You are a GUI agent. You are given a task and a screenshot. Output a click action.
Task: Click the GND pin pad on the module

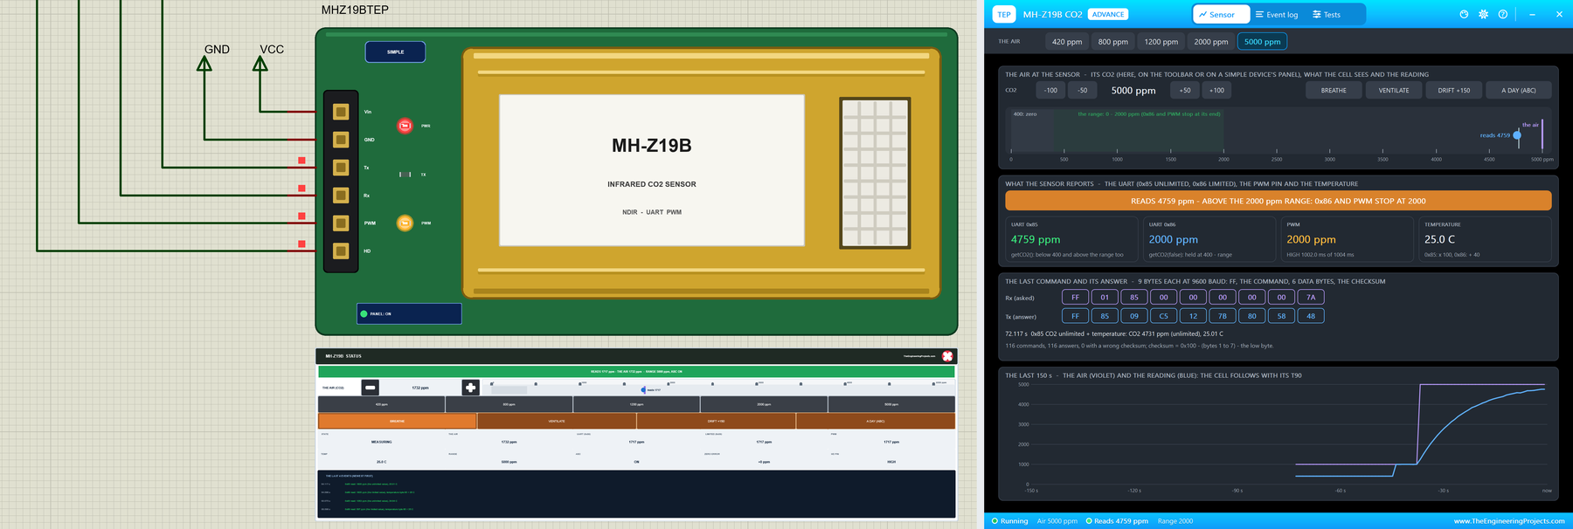[341, 140]
